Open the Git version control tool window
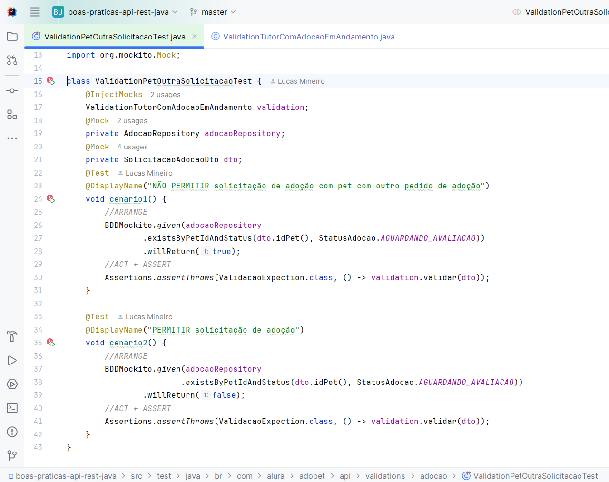 (12, 455)
